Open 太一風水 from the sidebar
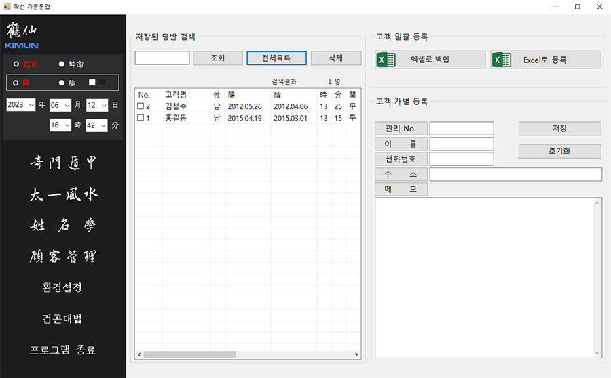 click(63, 194)
